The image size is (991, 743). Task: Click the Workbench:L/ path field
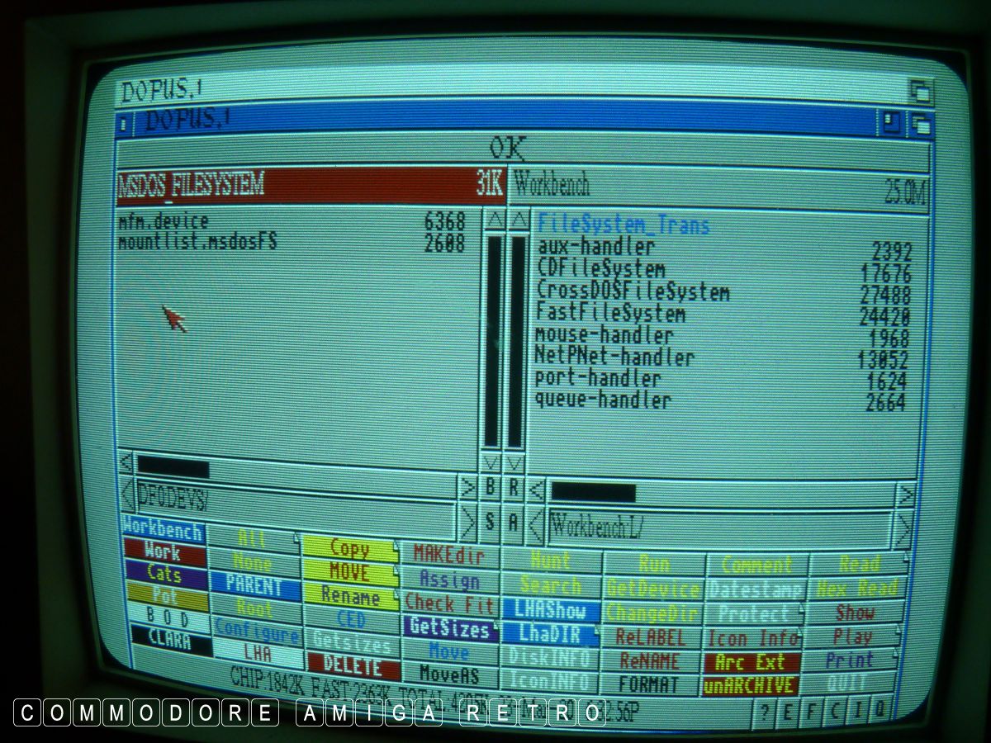coord(718,526)
